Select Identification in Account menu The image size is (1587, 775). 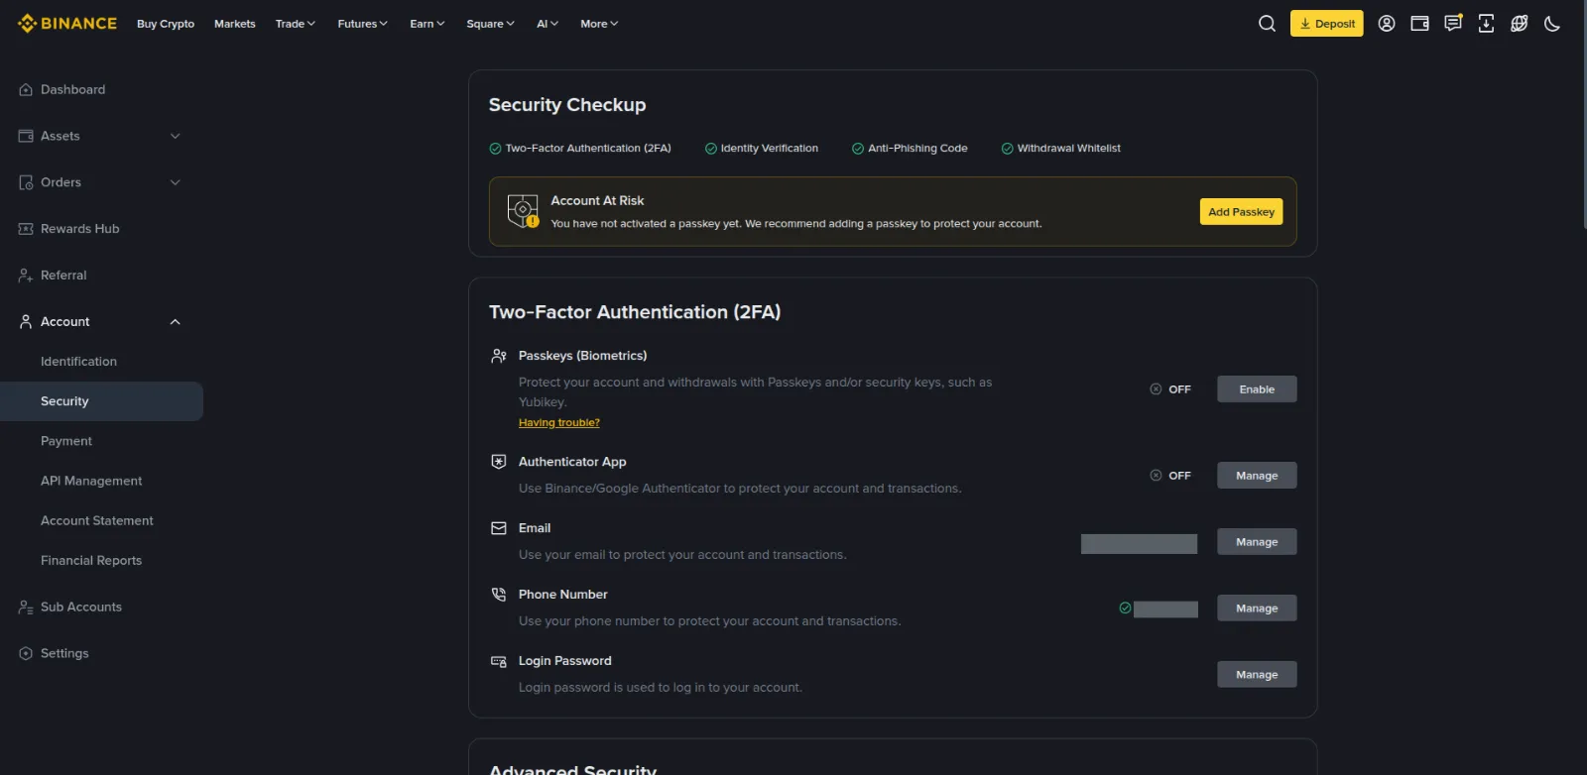tap(78, 362)
